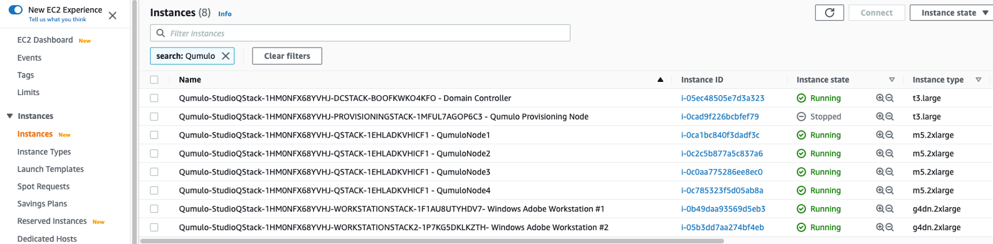993x244 pixels.
Task: Zoom in on QumuloNode2 instance state
Action: (880, 153)
